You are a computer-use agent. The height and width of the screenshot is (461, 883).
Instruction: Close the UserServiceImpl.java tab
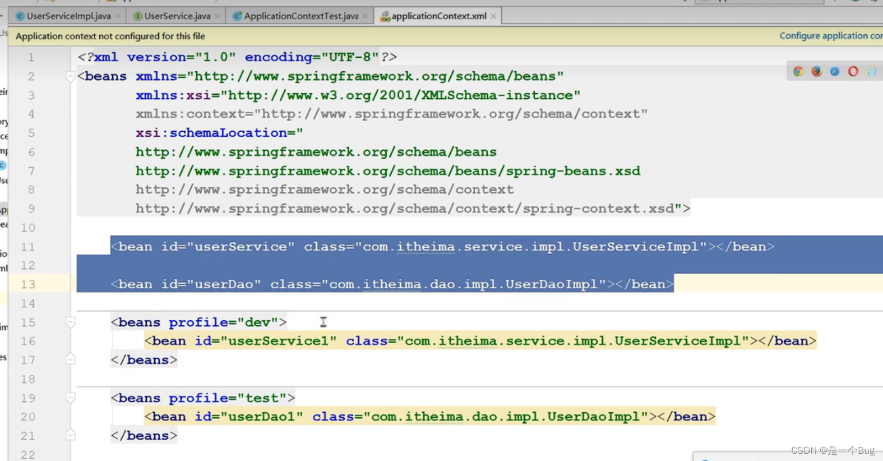[x=118, y=16]
